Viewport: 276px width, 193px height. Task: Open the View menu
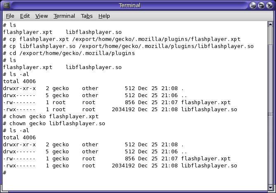[42, 16]
